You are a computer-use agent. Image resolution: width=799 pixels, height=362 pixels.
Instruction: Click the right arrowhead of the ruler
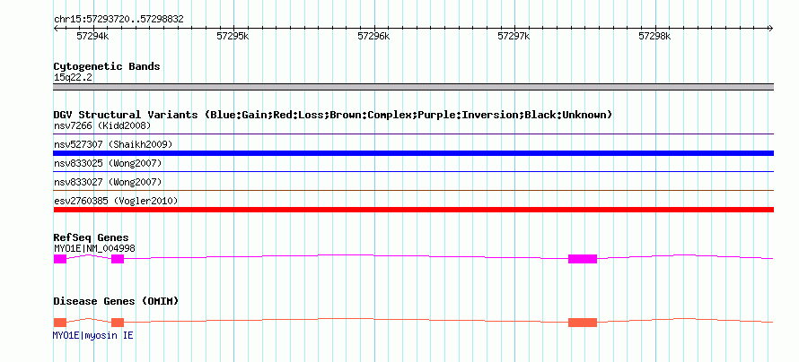(771, 28)
